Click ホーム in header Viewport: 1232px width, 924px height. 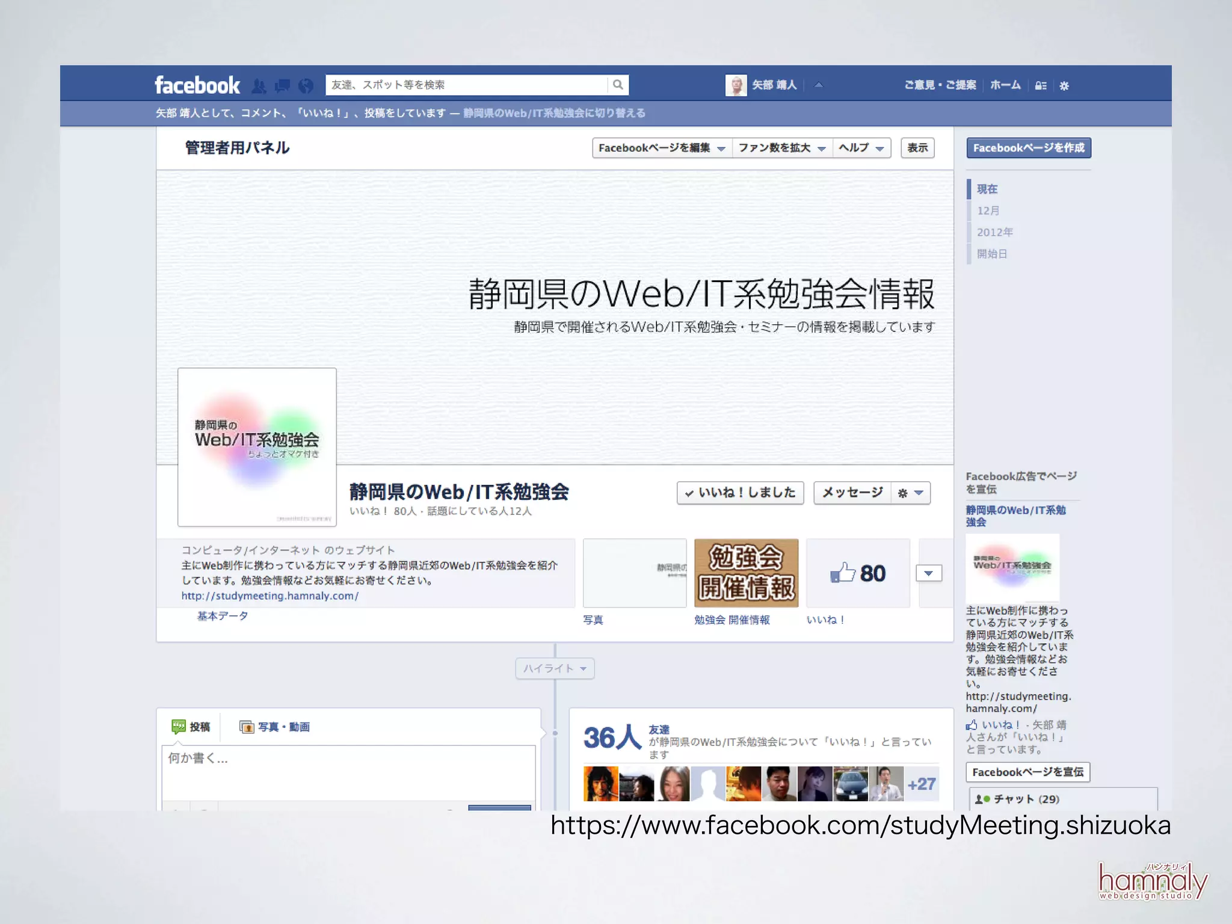(x=1005, y=85)
